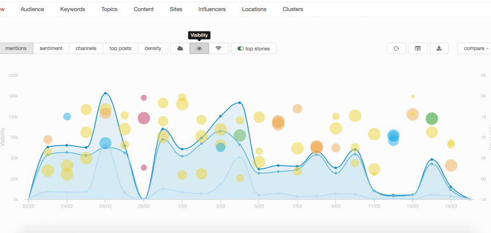Click the refresh chart icon
This screenshot has height=233, width=491.
(396, 48)
